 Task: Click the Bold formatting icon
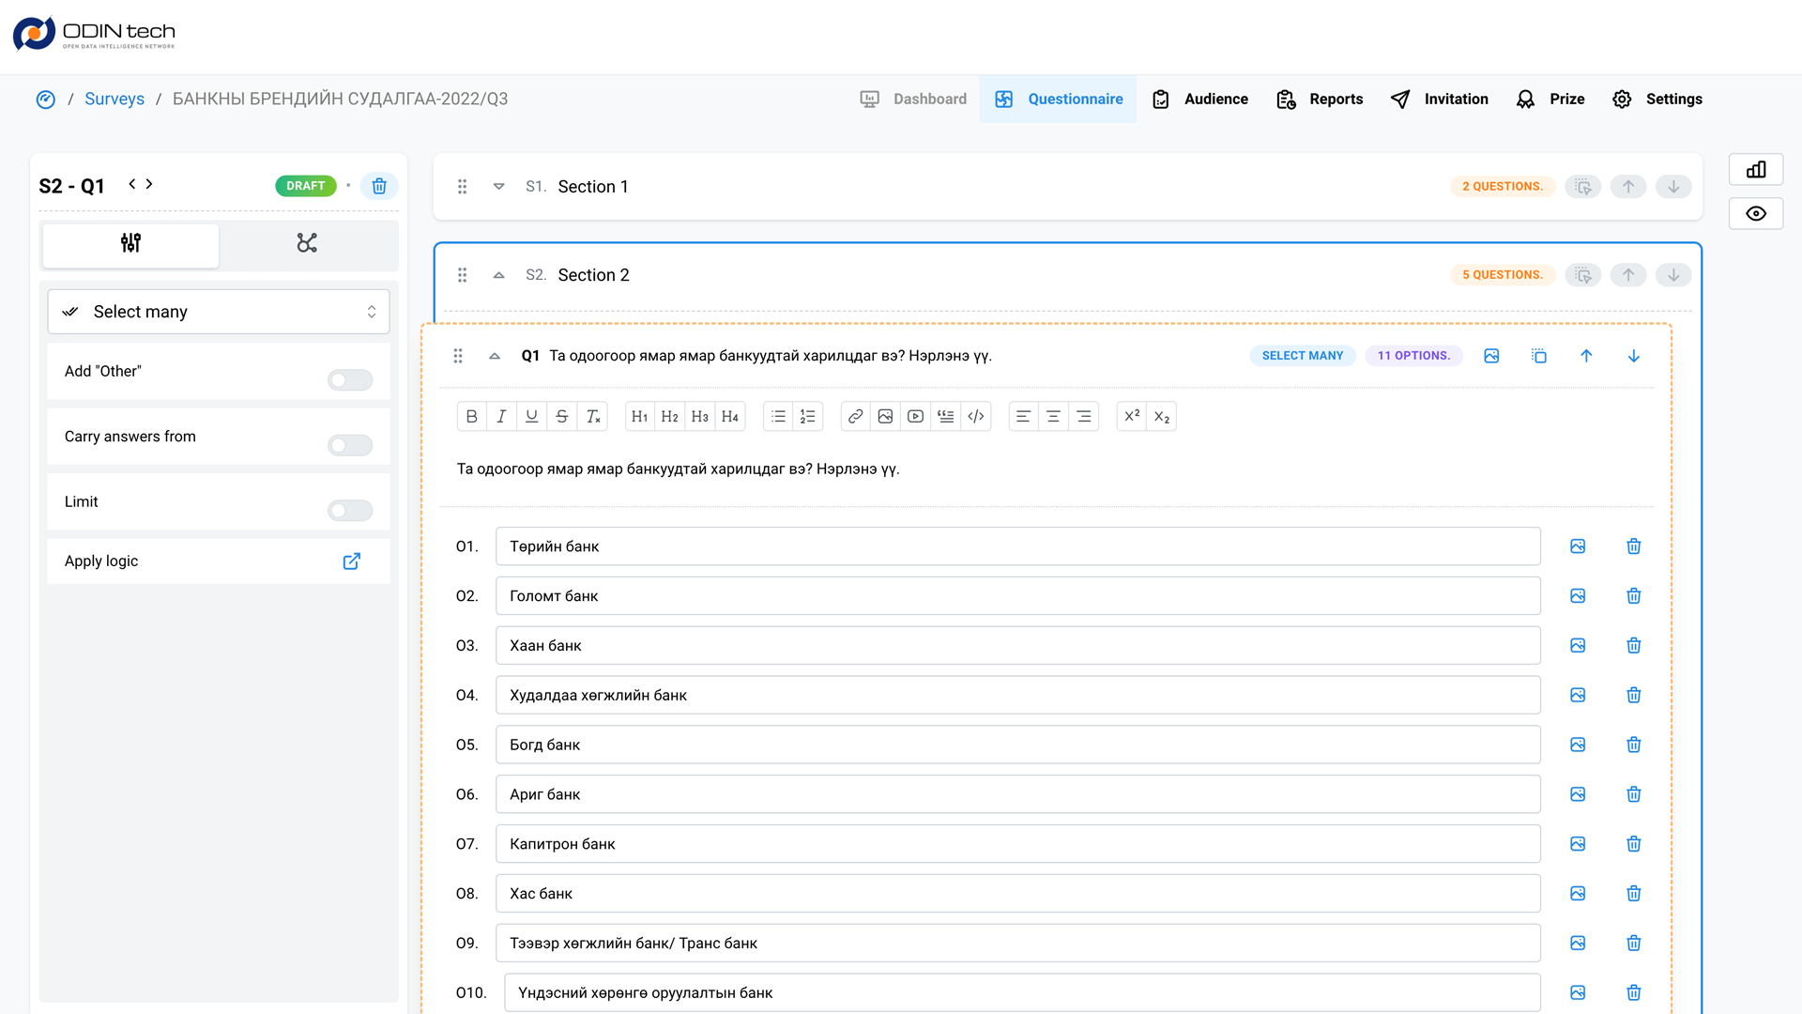[x=472, y=416]
